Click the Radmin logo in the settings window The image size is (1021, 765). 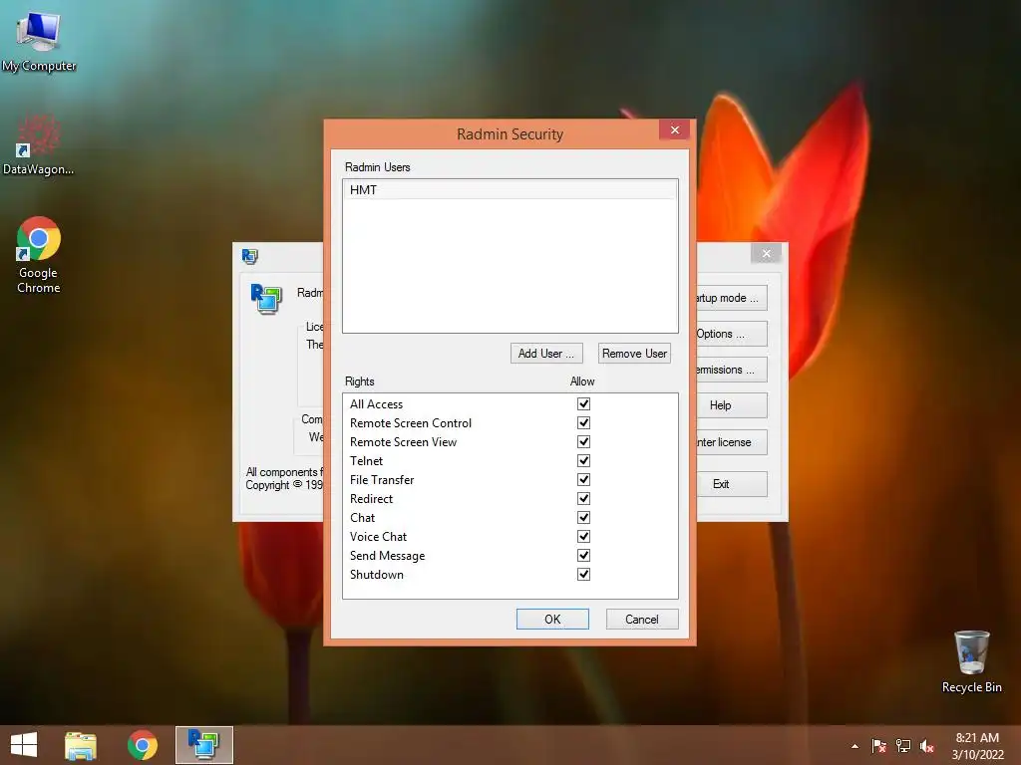(265, 299)
